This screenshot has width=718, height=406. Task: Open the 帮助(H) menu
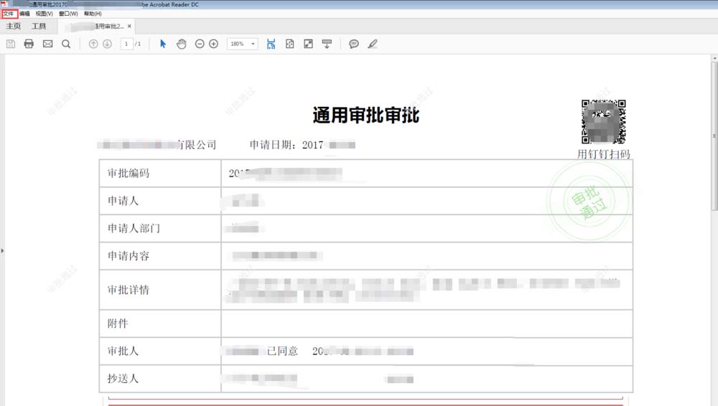(93, 14)
